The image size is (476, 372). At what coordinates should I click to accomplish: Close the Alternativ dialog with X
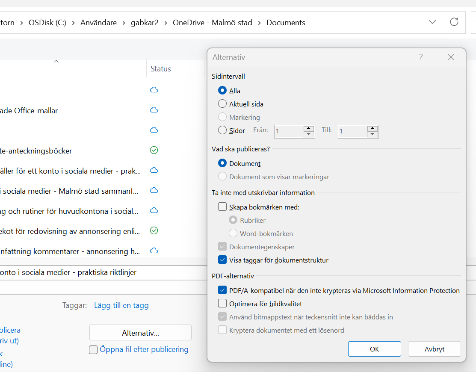451,57
